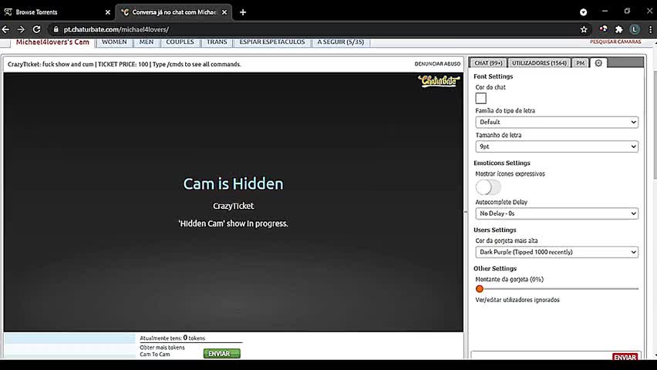This screenshot has height=370, width=657.
Task: Open the Chrome three-dot menu
Action: click(x=650, y=29)
